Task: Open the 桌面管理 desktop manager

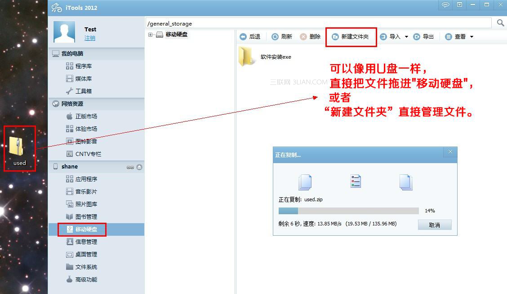Action: (84, 254)
